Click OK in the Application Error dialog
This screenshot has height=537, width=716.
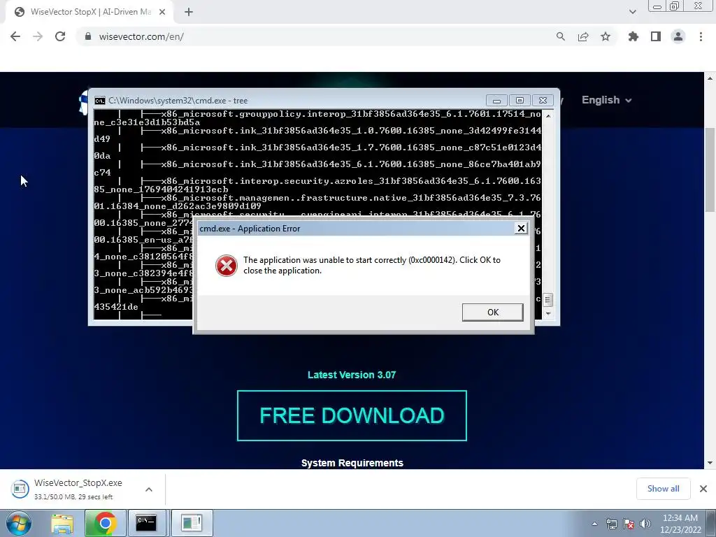pyautogui.click(x=492, y=313)
